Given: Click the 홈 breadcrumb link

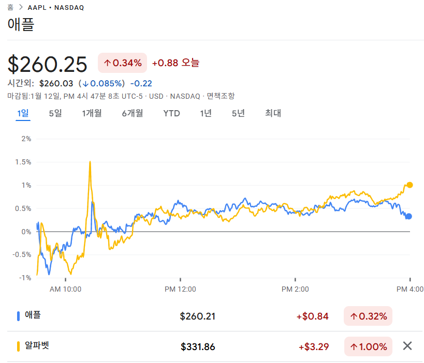Looking at the screenshot, I should click(10, 8).
